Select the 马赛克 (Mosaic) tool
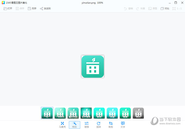The height and width of the screenshot is (129, 185). (x=62, y=124)
